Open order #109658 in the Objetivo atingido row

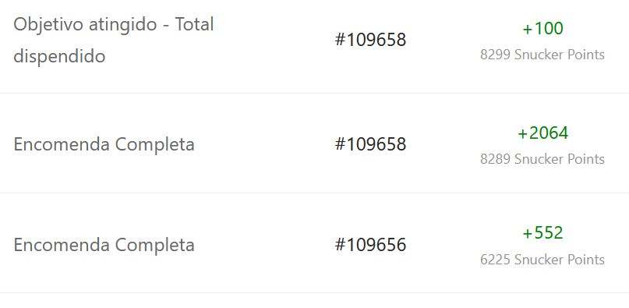click(x=370, y=40)
